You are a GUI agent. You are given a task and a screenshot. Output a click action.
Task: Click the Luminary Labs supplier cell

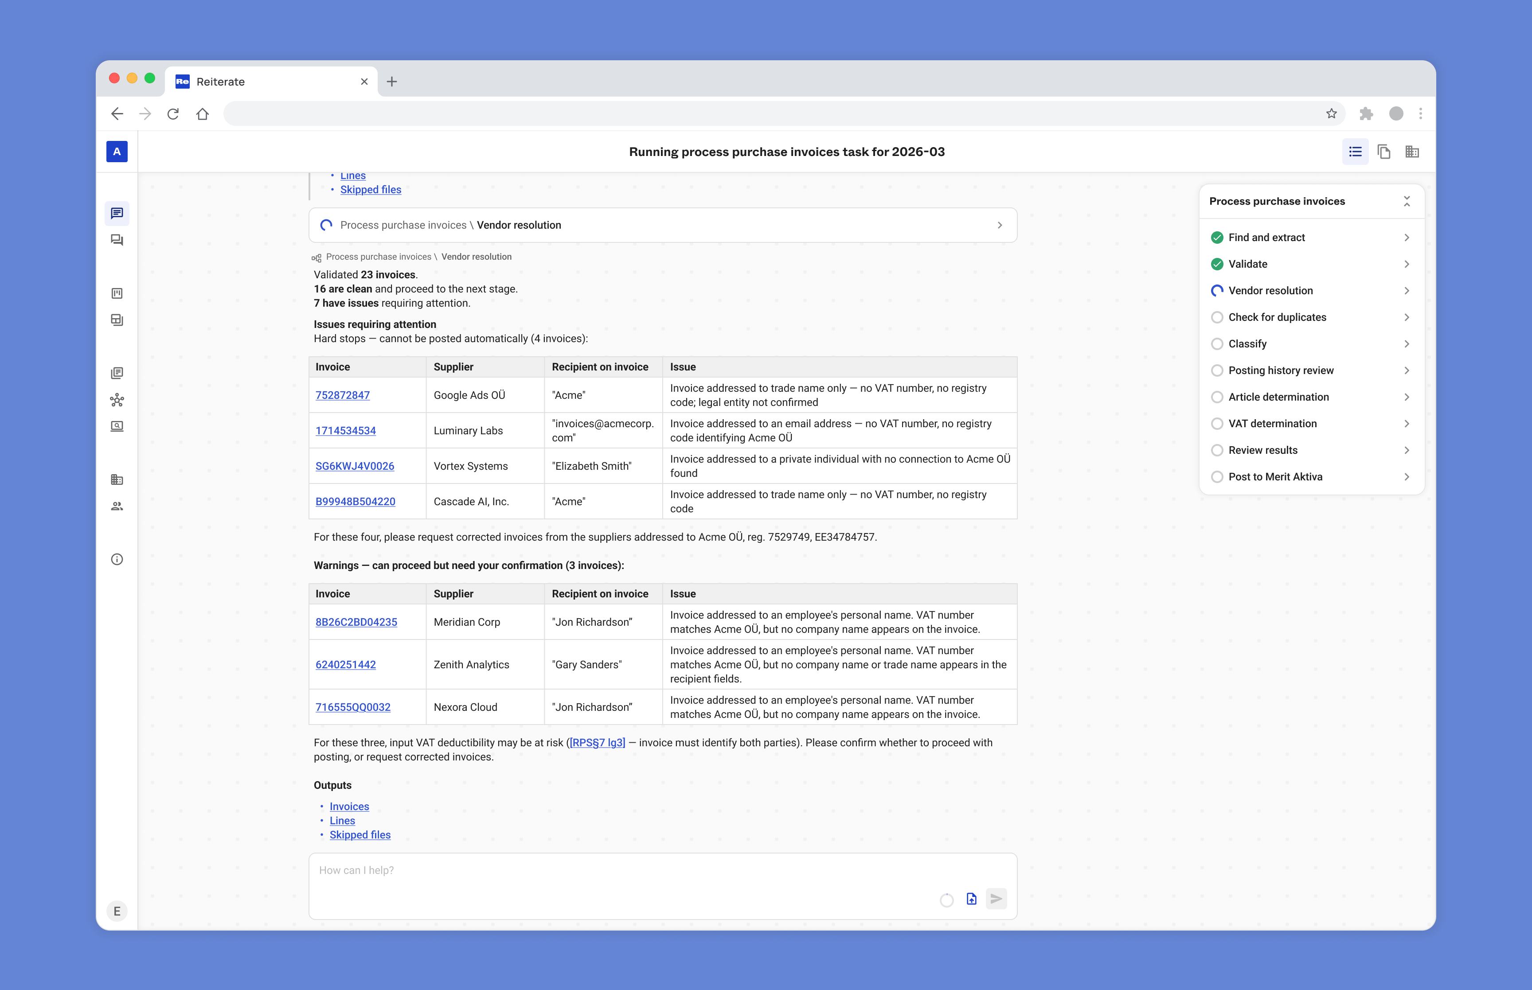pyautogui.click(x=485, y=430)
